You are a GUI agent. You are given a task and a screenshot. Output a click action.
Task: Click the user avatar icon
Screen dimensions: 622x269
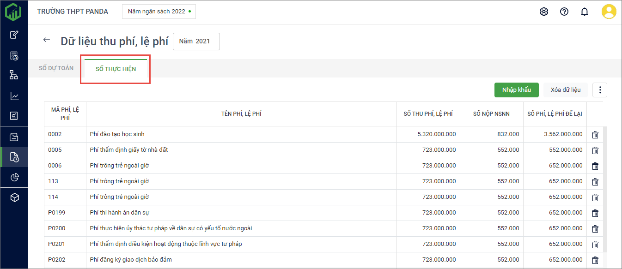pyautogui.click(x=609, y=12)
